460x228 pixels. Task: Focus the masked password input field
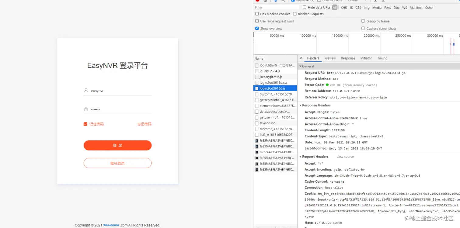click(x=117, y=109)
